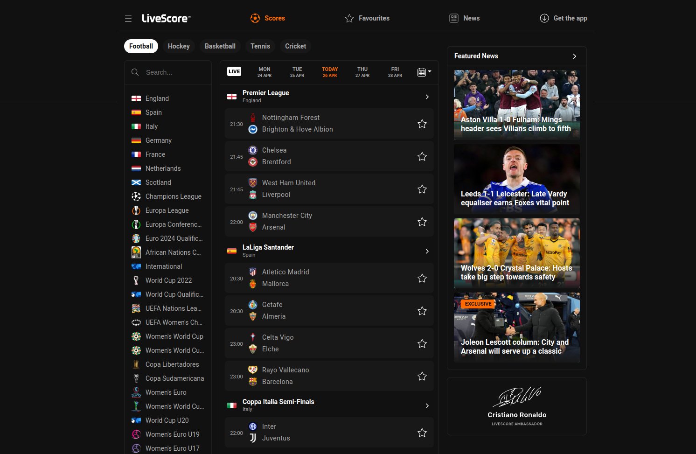Open the Champions League competition icon
The width and height of the screenshot is (696, 454).
(x=136, y=196)
